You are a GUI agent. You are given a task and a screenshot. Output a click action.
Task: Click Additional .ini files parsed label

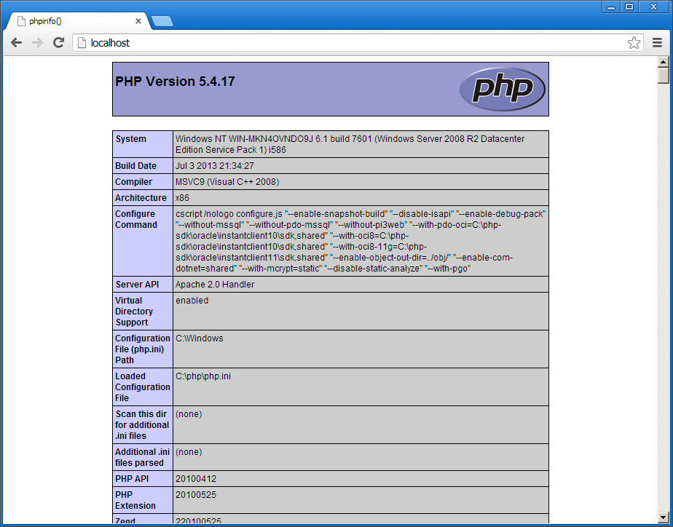[143, 457]
